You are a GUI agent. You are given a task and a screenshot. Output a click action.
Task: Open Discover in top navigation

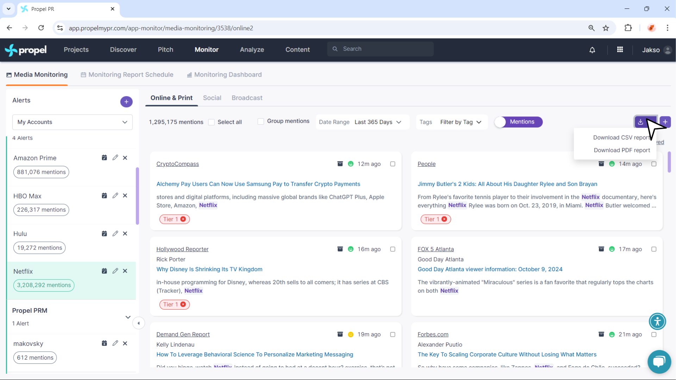(123, 50)
